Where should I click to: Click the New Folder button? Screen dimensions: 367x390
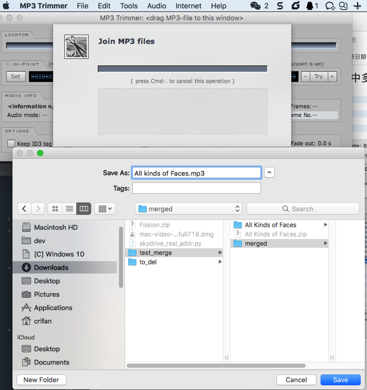click(41, 380)
